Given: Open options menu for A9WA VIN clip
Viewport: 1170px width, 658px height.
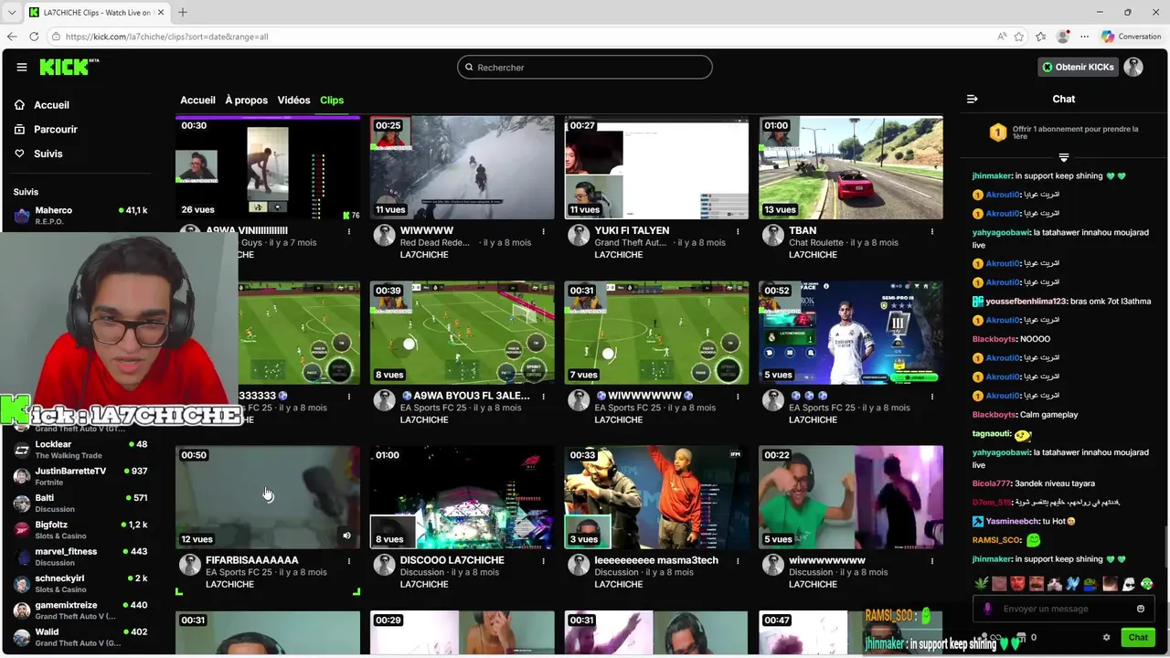Looking at the screenshot, I should (349, 231).
